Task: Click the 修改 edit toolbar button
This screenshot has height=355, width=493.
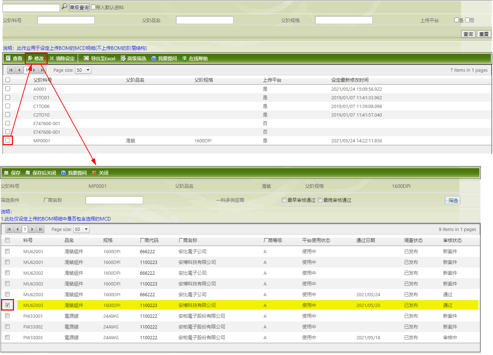Action: coord(36,58)
